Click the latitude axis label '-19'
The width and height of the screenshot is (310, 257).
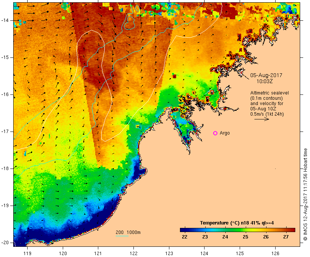[x=5, y=206]
